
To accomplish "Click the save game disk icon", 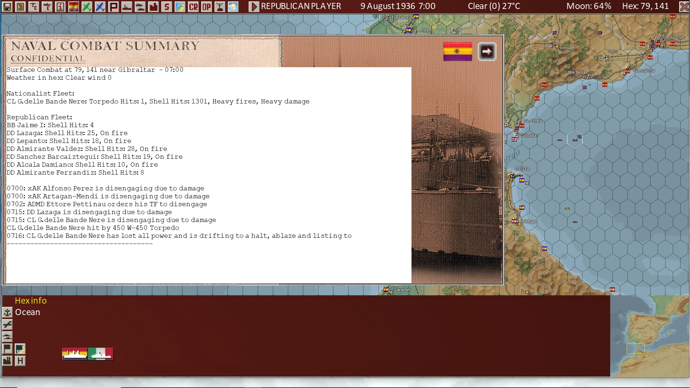I will coord(7,6).
